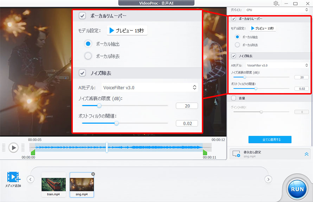Select the train.mp4 thumbnail
The height and width of the screenshot is (202, 313).
[53, 185]
